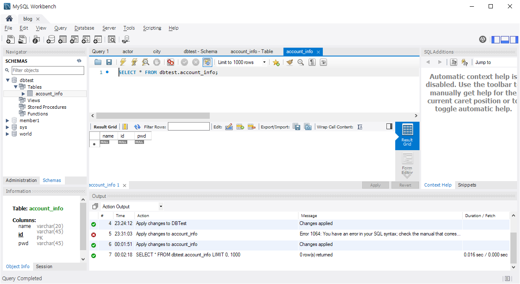Expand the world schema

click(8, 134)
